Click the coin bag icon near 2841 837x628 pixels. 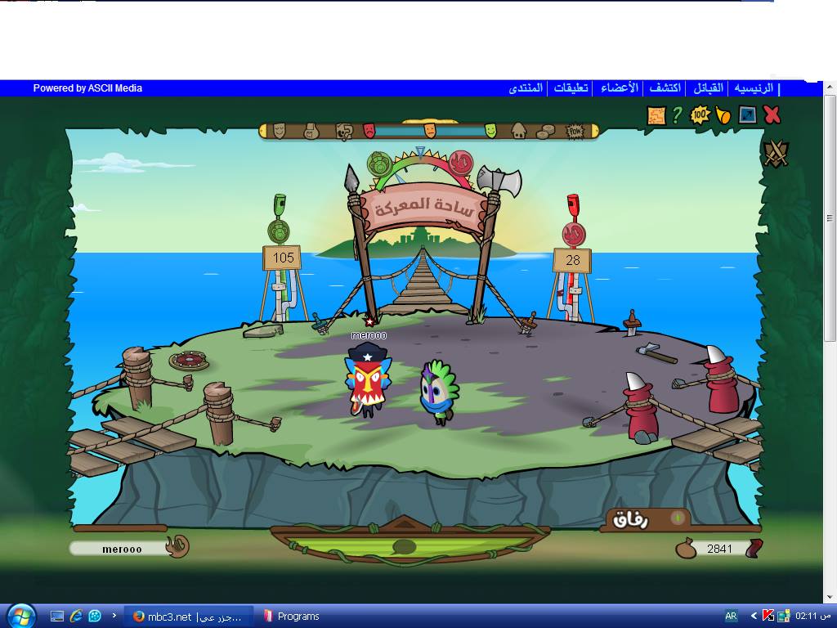[686, 549]
